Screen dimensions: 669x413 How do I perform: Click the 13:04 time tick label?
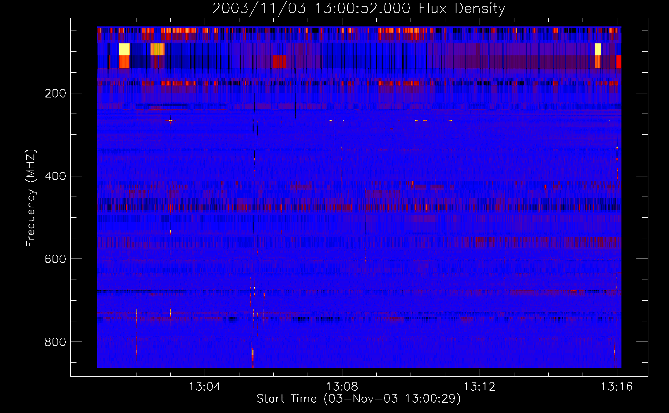(x=205, y=387)
